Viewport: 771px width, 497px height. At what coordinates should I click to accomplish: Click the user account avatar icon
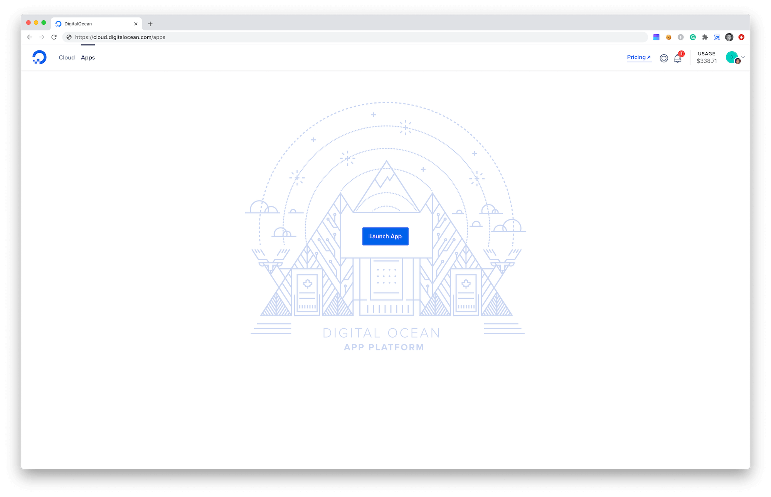click(732, 57)
